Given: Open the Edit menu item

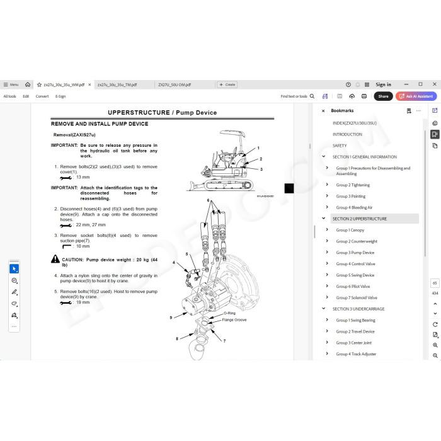Looking at the screenshot, I should click(x=26, y=96).
